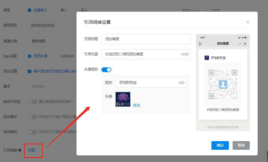This screenshot has width=268, height=162.
Task: Select the 多人 type radio button
Action: point(76,10)
